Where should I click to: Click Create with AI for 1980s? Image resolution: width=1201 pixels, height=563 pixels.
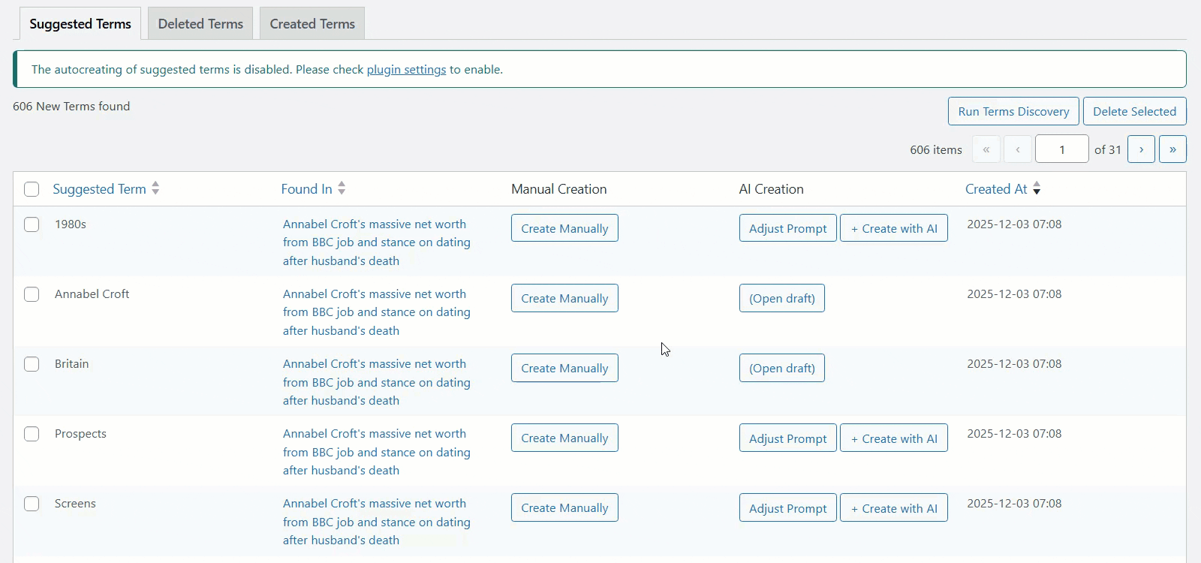(894, 228)
